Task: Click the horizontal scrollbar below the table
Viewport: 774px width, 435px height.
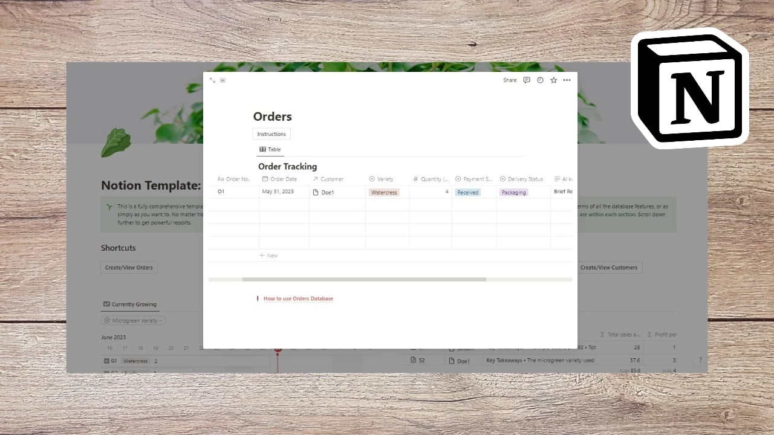Action: click(364, 279)
